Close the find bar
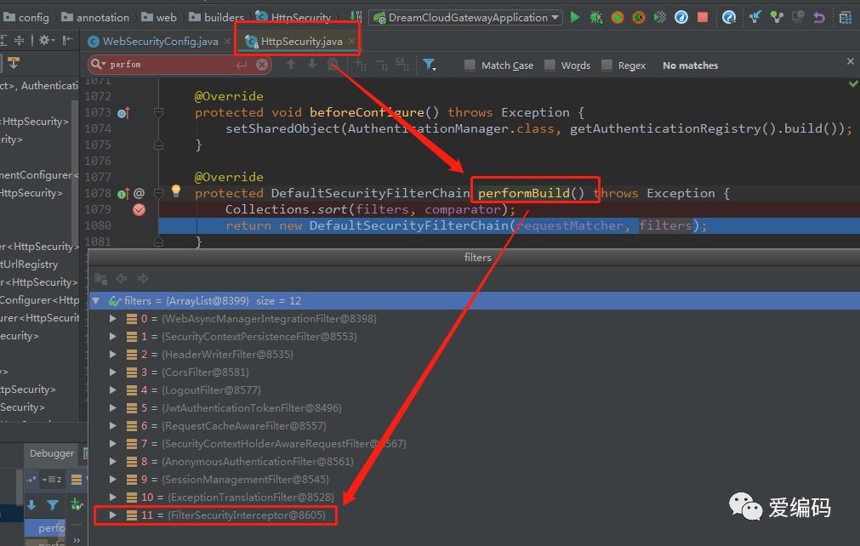 pyautogui.click(x=850, y=61)
